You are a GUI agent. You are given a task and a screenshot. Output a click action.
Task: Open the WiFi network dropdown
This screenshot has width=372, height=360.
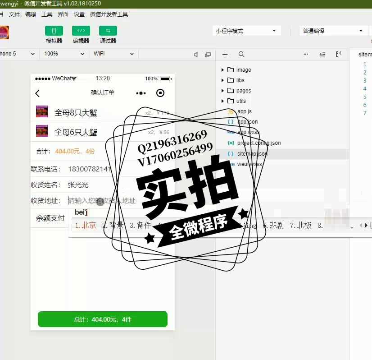click(113, 54)
